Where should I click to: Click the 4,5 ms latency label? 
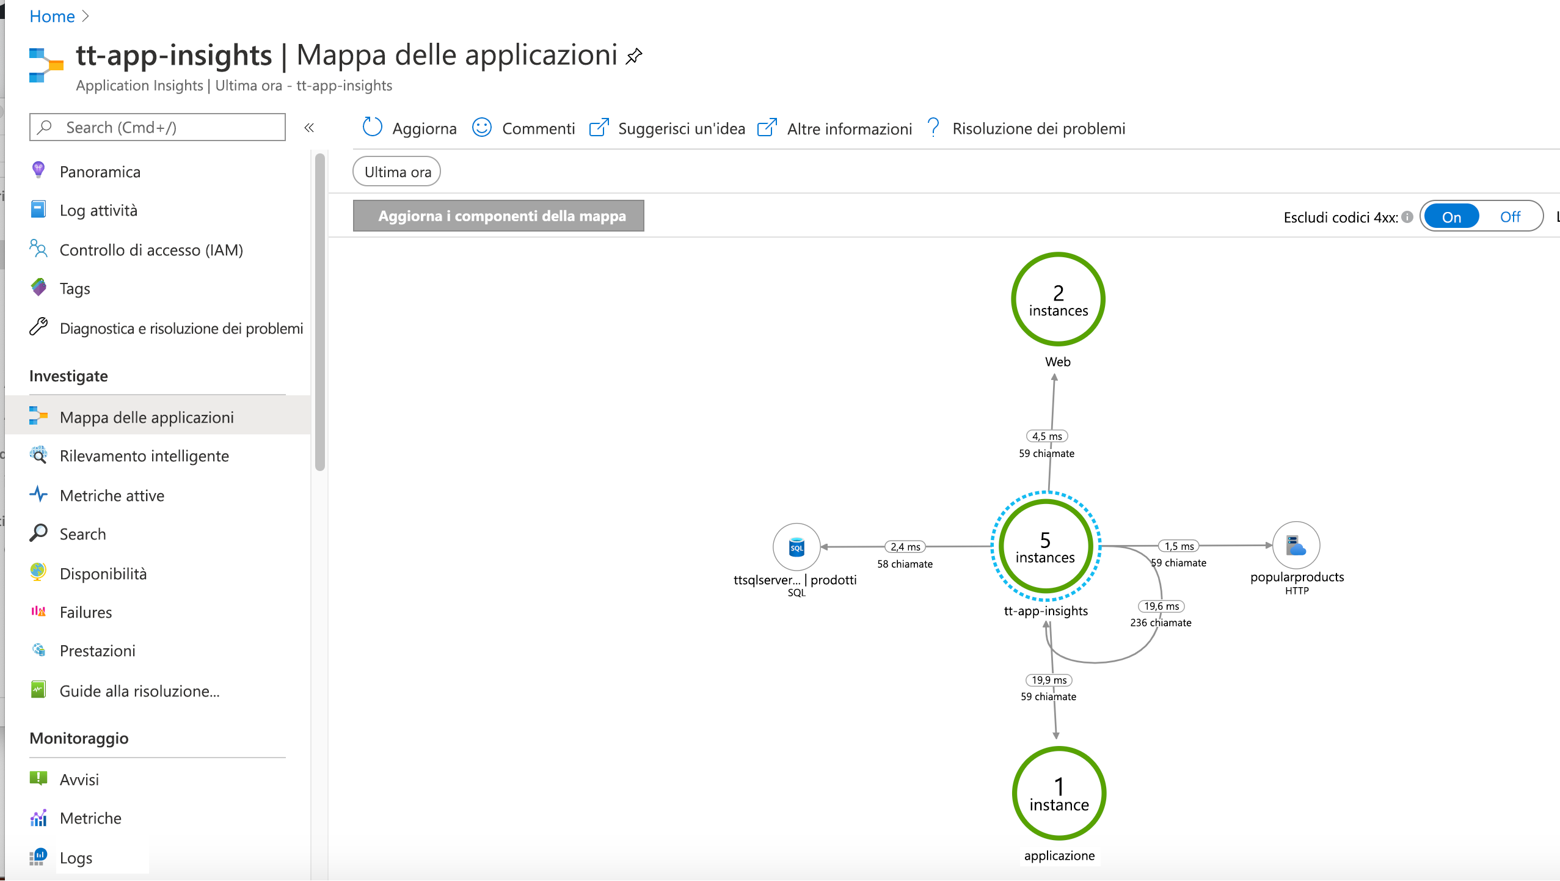tap(1047, 436)
